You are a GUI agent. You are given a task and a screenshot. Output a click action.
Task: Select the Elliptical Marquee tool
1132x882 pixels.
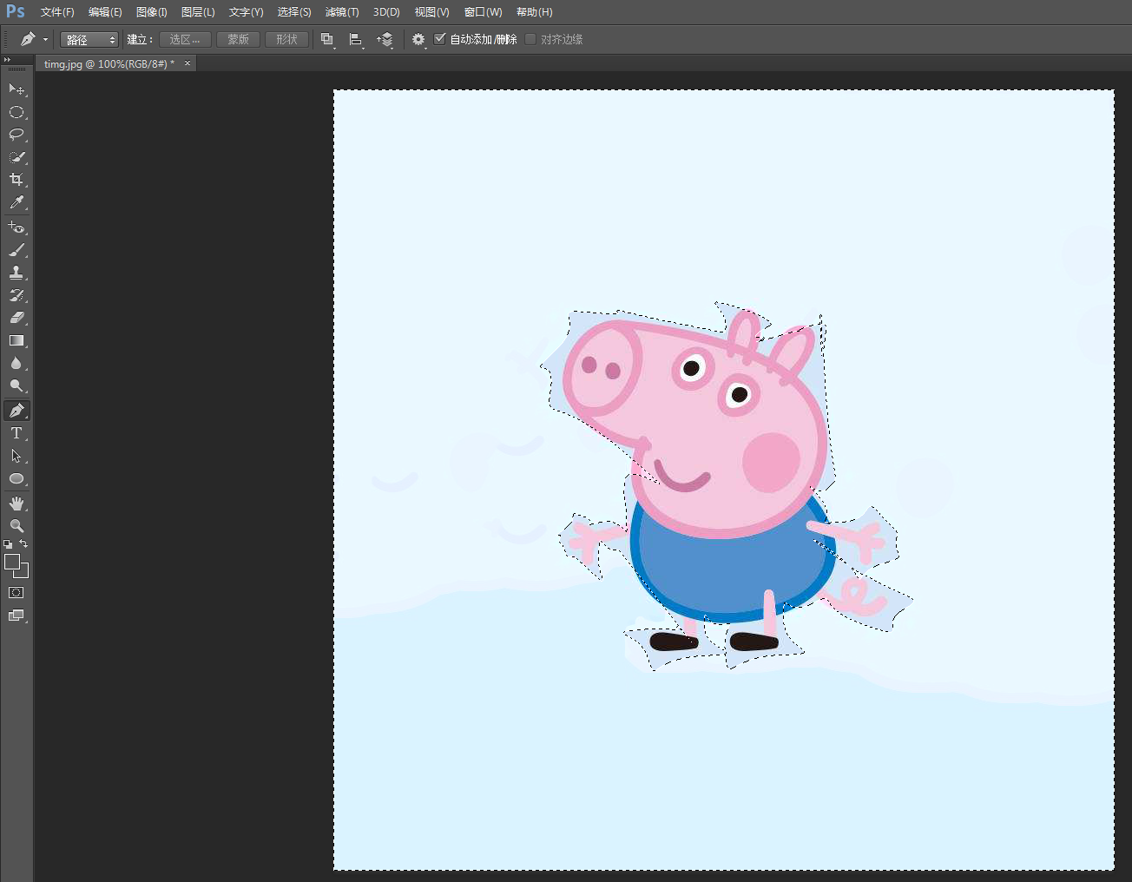click(16, 112)
